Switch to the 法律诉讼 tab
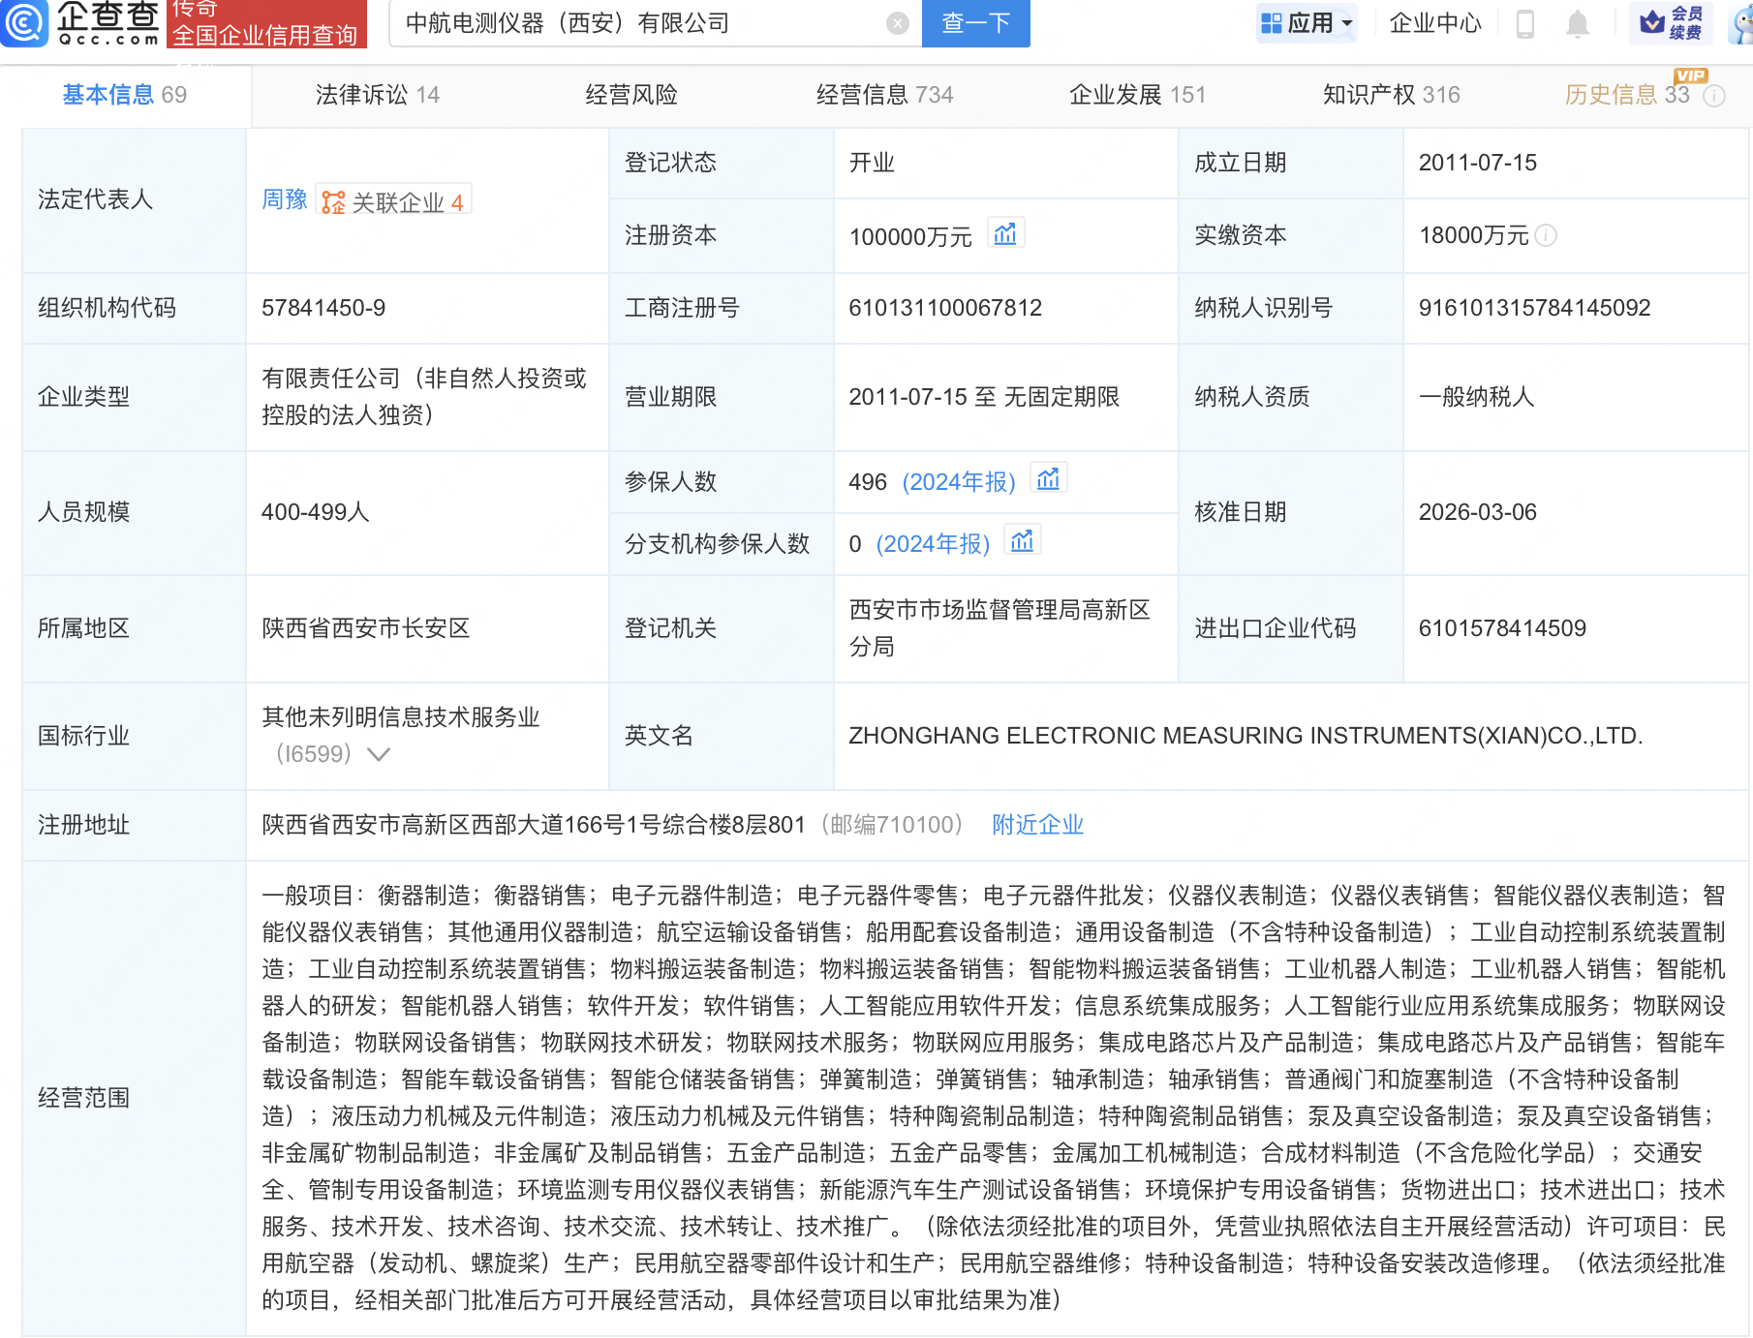The width and height of the screenshot is (1753, 1338). (x=377, y=95)
